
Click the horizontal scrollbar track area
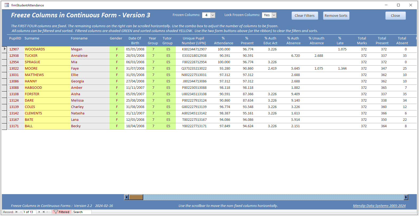273,197
